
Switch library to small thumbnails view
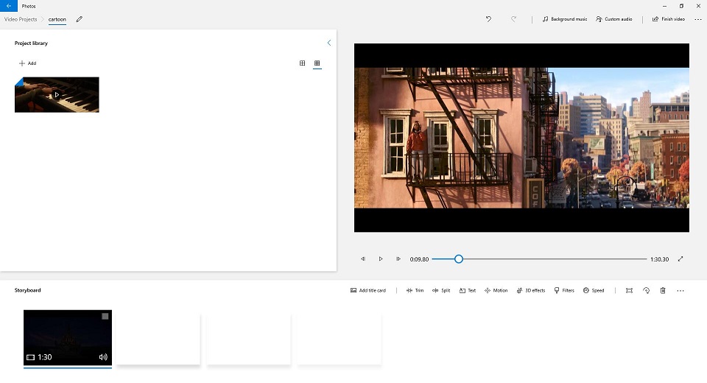click(317, 63)
